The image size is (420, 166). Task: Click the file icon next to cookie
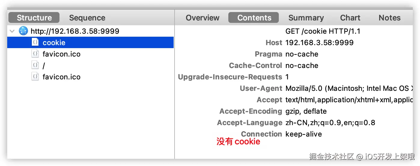pyautogui.click(x=35, y=42)
